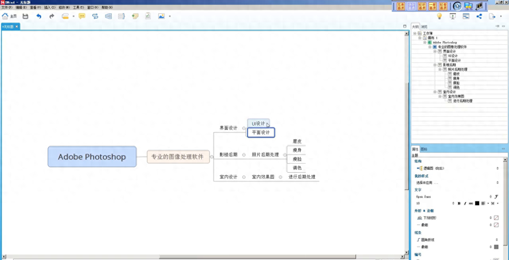Screen dimensions: 509x260
Task: Collapse 室内设计 node in the outline tree
Action: 435,92
